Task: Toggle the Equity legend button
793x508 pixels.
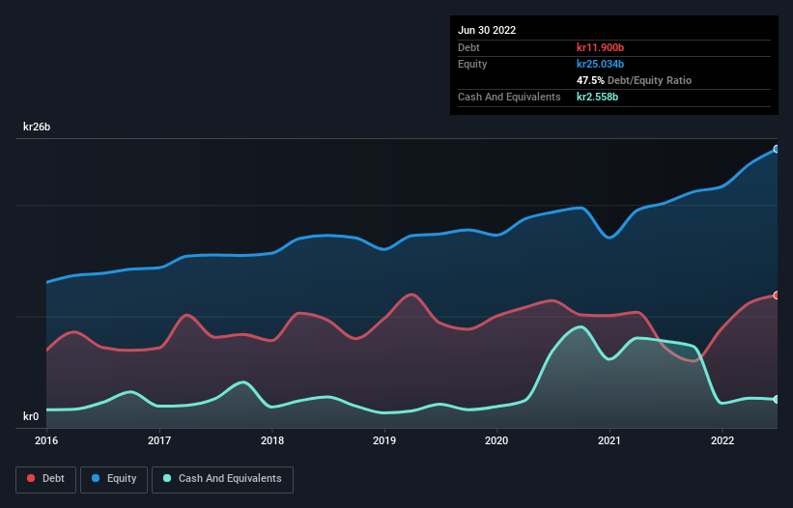Action: coord(114,479)
